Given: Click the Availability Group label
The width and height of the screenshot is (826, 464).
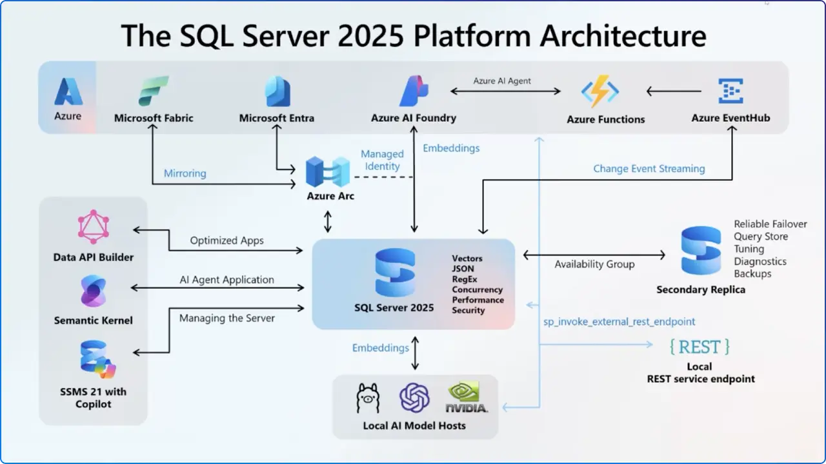Looking at the screenshot, I should click(594, 264).
